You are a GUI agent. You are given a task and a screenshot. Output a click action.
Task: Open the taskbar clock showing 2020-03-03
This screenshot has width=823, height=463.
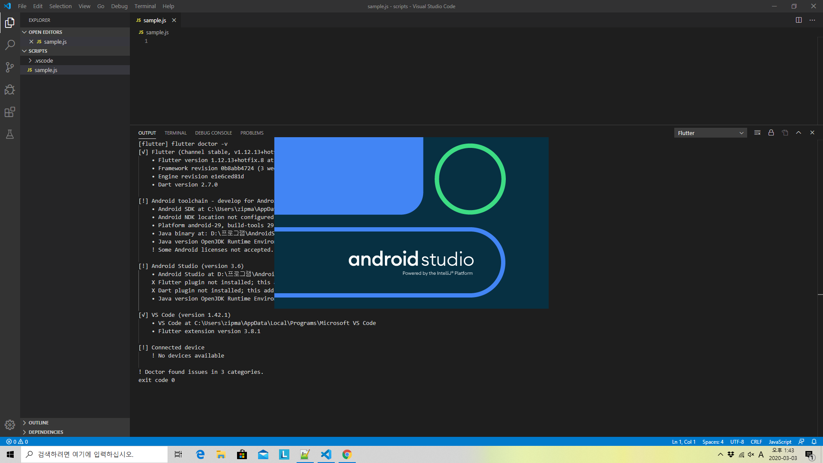(x=783, y=454)
